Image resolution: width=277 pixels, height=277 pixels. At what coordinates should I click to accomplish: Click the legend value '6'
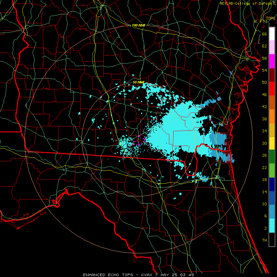pos(265,216)
